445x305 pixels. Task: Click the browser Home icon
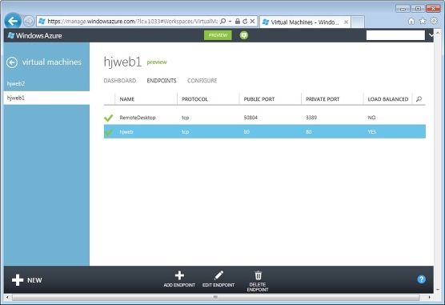click(411, 21)
